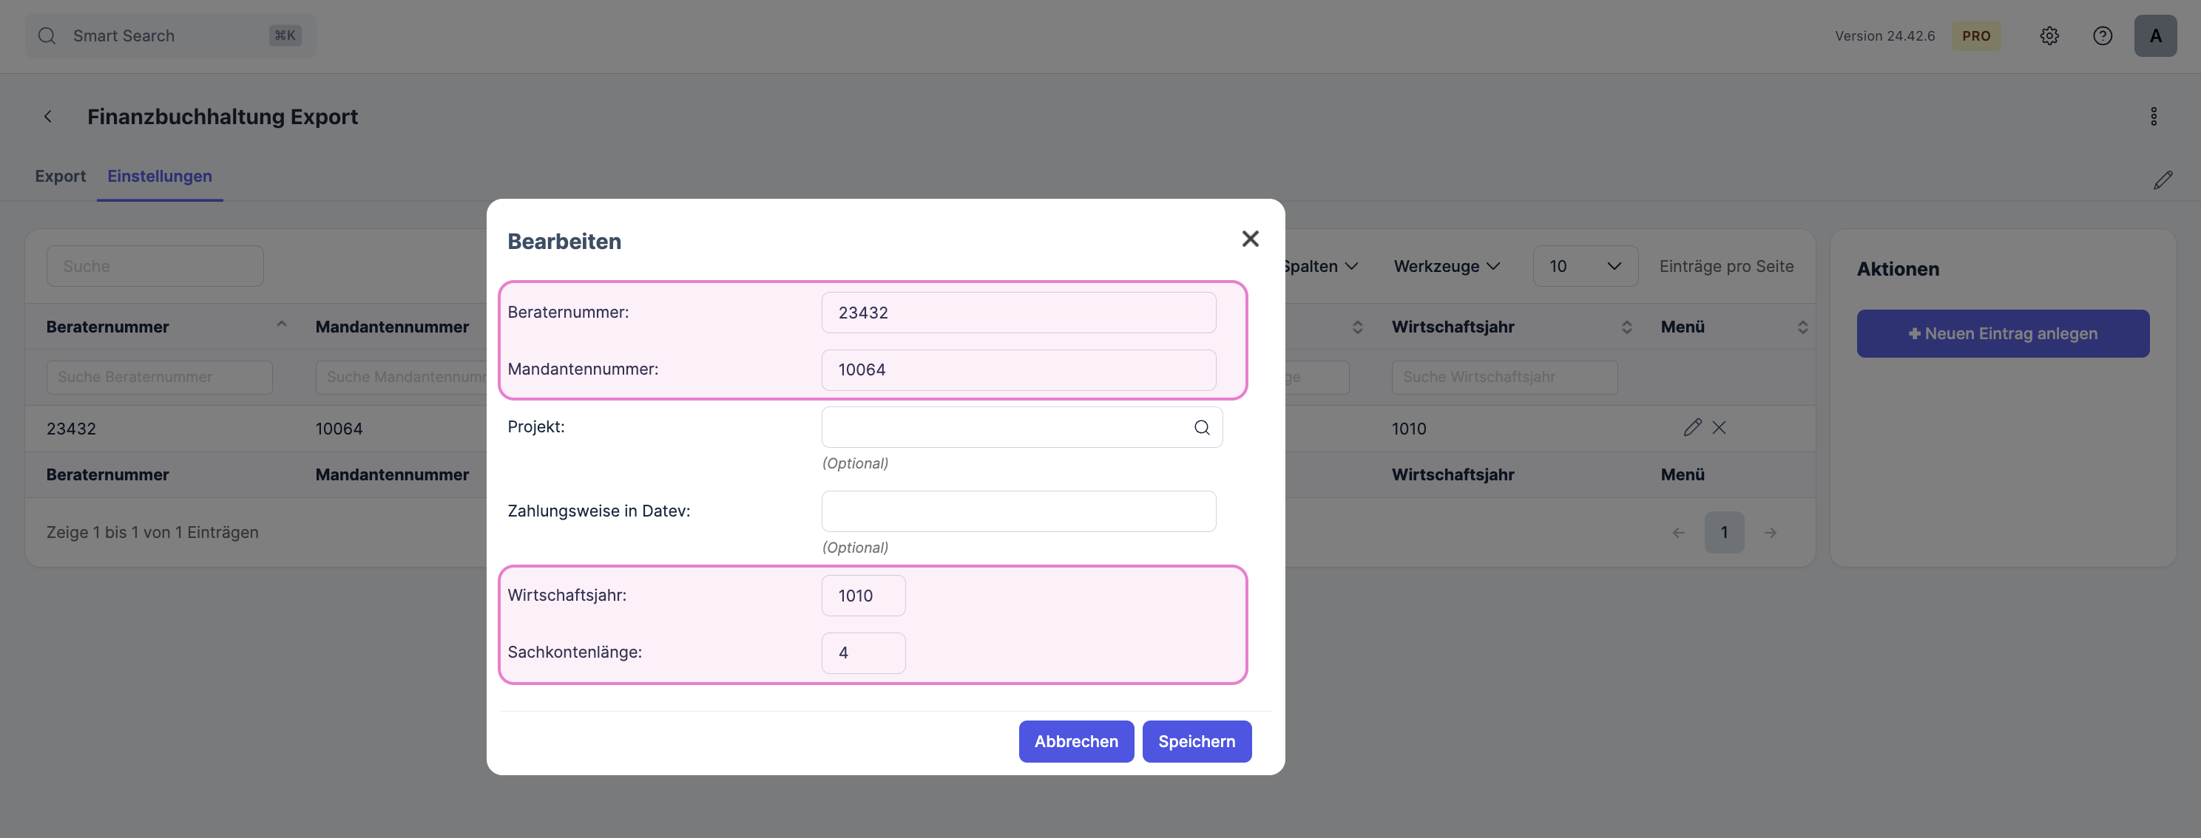
Task: Click the delete X icon in table row
Action: tap(1719, 428)
